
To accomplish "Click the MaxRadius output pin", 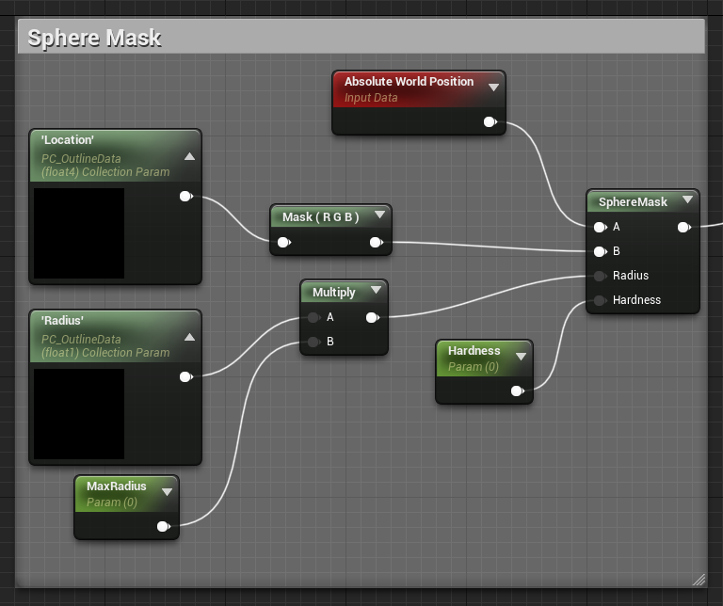I will pos(163,526).
